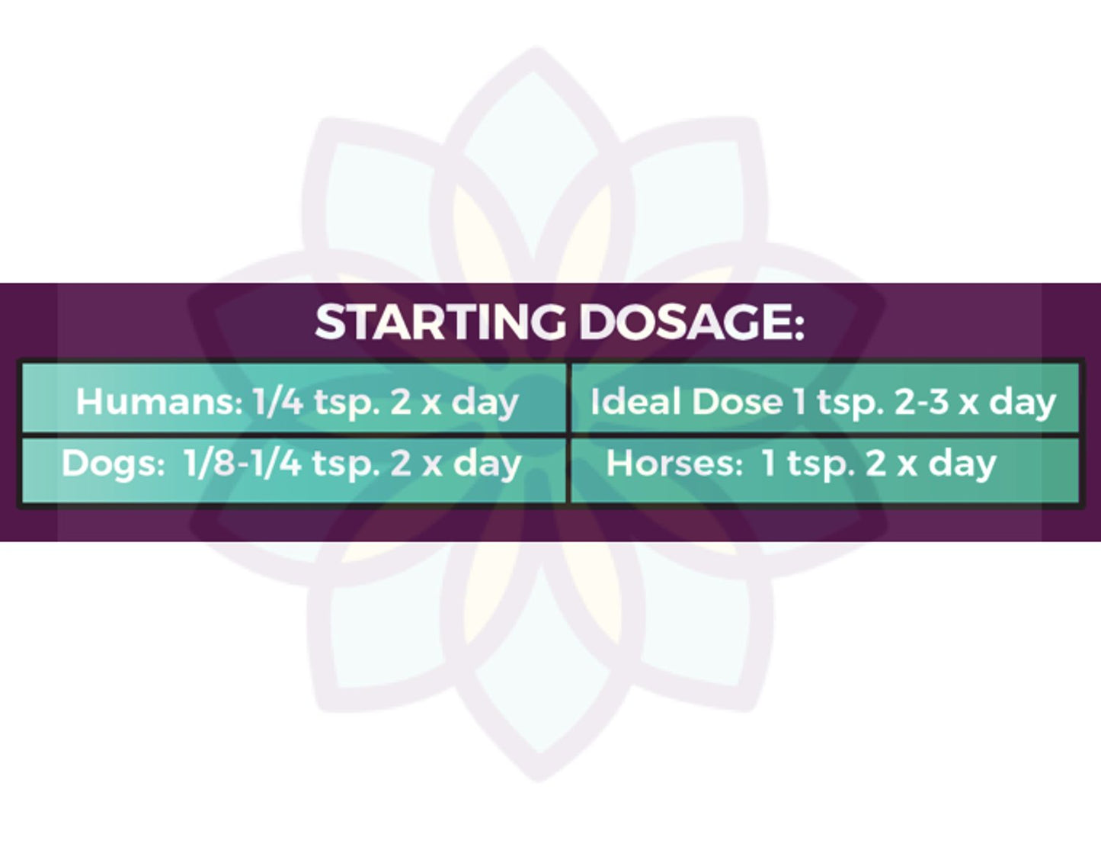Click the Horses 1 tsp. dosage value

[x=809, y=464]
